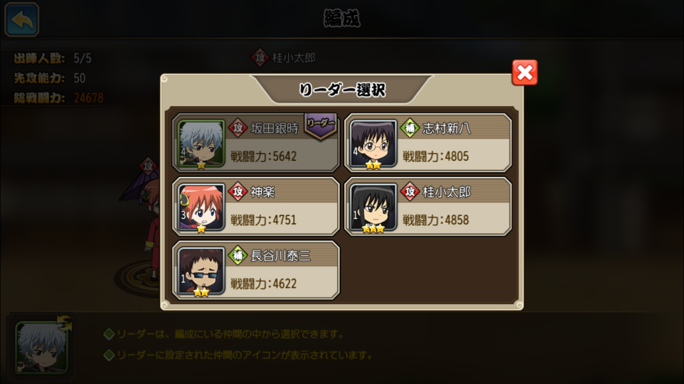Screen dimensions: 684x384
Task: Click the red 攻 icon next to 神楽
Action: coord(238,191)
